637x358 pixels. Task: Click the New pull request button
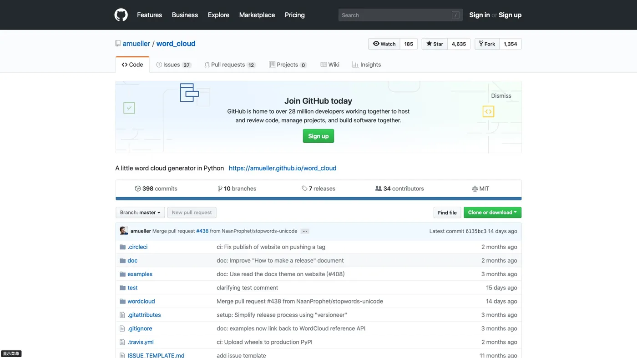[192, 213]
